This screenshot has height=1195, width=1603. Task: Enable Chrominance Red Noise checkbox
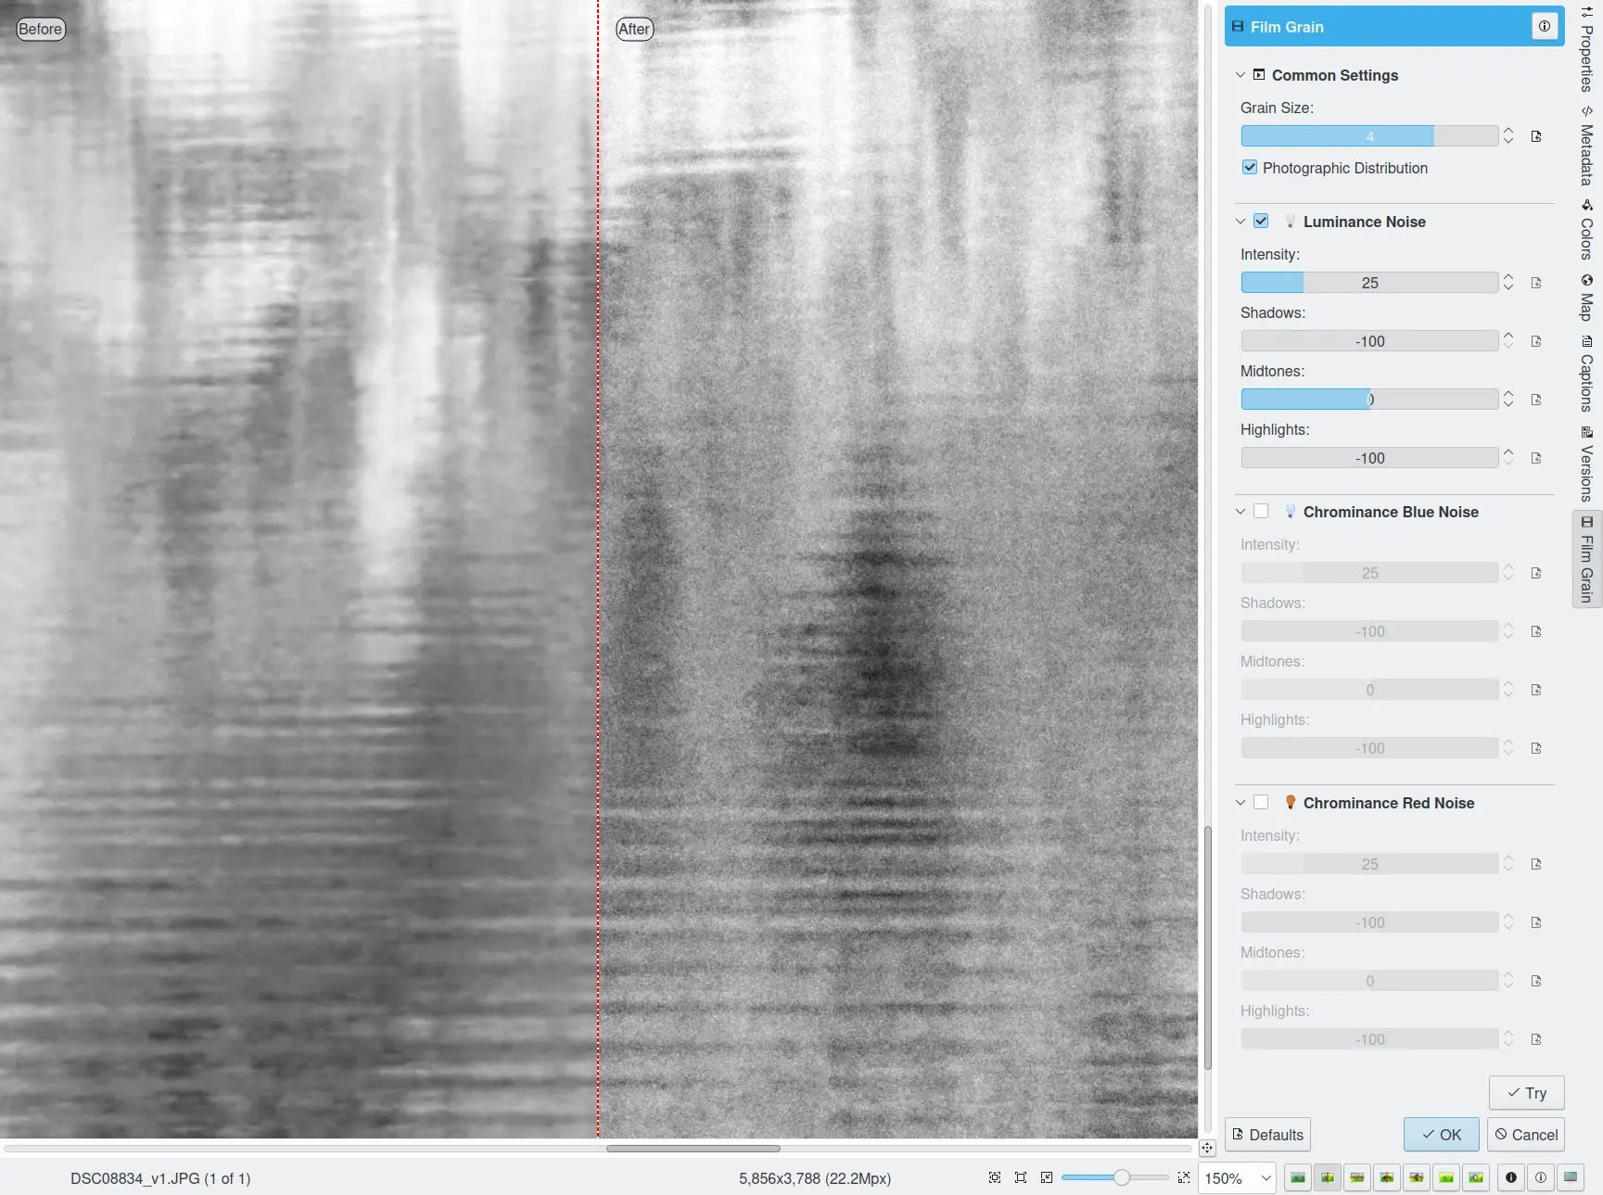click(1261, 803)
